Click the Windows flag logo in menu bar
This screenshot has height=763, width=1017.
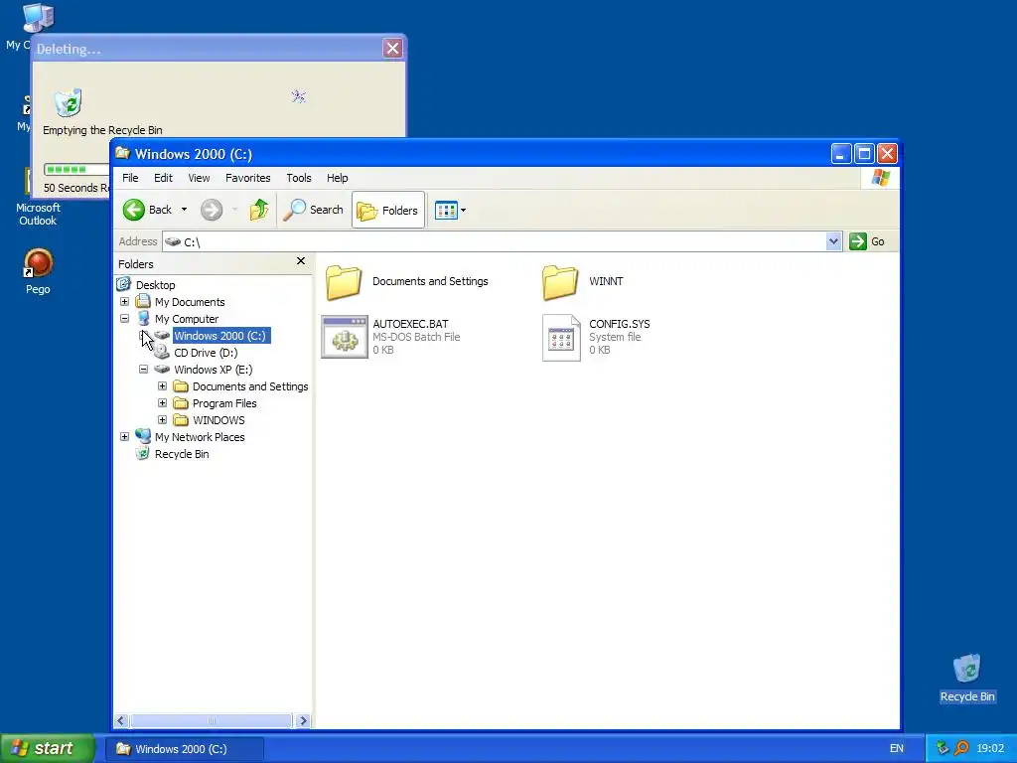click(x=881, y=177)
